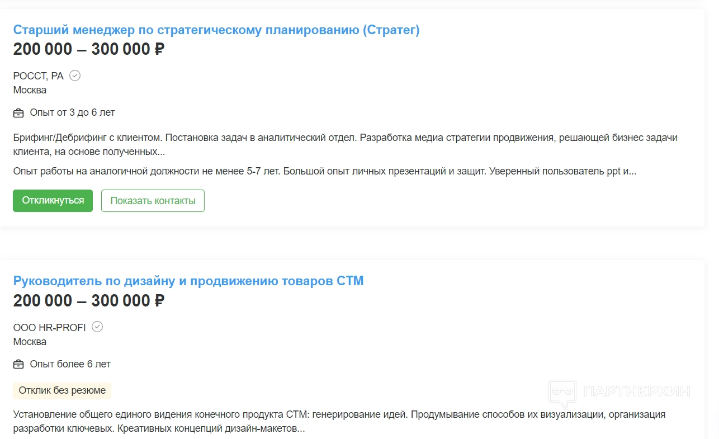
Task: Click the 'Опыт от 3 до 6 лет' text
Action: point(72,112)
